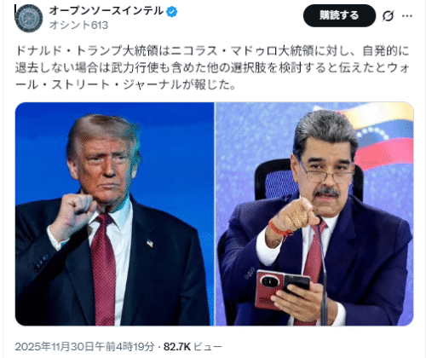Open the オープンソースインテル profile avatar

click(x=29, y=19)
